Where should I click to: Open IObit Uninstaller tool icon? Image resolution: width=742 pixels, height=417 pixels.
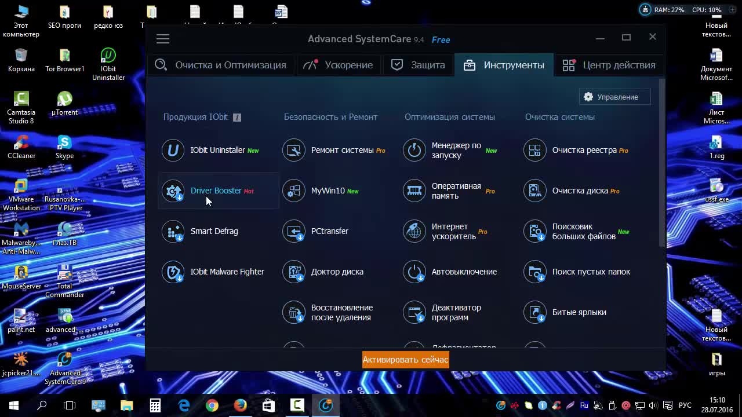click(173, 150)
